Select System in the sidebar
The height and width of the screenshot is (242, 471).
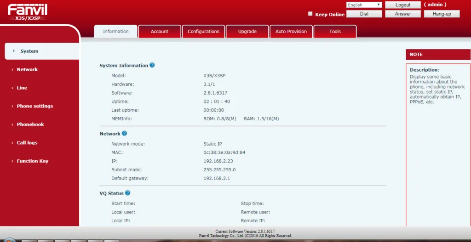[29, 51]
